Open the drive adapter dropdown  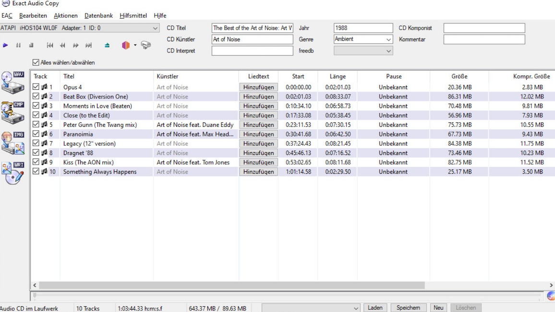pos(155,28)
